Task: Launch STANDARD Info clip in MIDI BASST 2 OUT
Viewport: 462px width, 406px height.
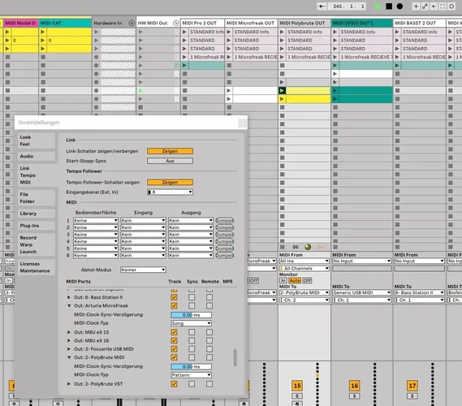Action: tap(397, 32)
